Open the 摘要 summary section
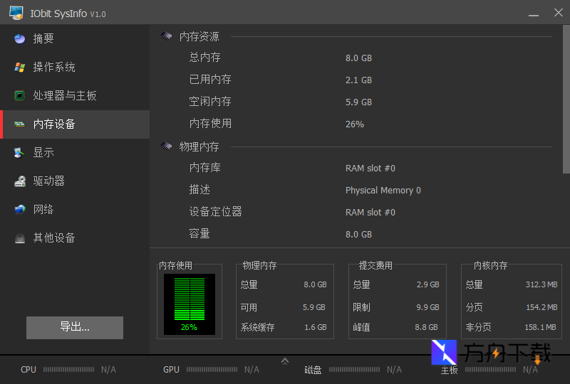The height and width of the screenshot is (384, 570). (75, 38)
